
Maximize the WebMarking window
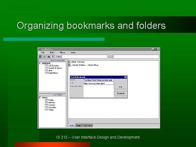155,49
